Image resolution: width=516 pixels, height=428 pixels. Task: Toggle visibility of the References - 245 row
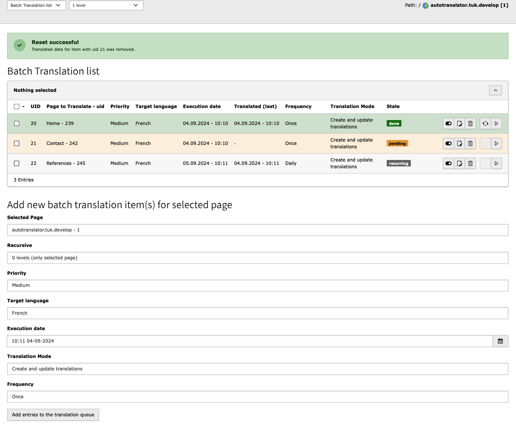(x=449, y=163)
